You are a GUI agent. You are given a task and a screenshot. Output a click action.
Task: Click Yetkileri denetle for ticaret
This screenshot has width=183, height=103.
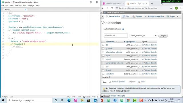tap(149, 70)
